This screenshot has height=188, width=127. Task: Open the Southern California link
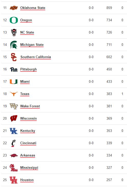35,57
